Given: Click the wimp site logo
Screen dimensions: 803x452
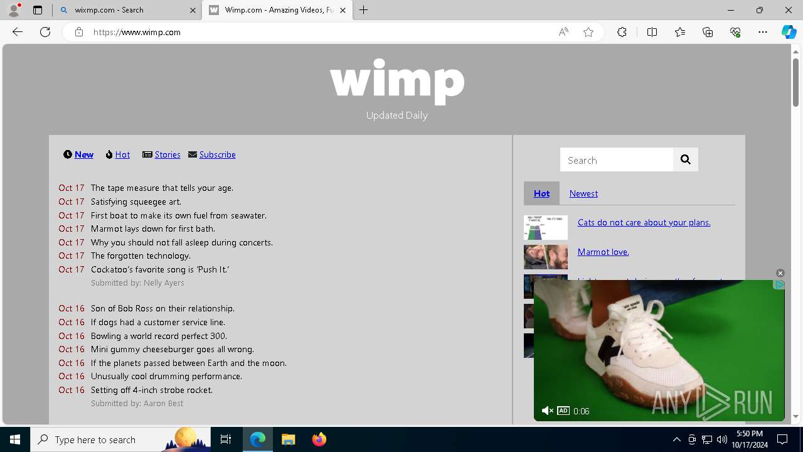Looking at the screenshot, I should coord(397,80).
